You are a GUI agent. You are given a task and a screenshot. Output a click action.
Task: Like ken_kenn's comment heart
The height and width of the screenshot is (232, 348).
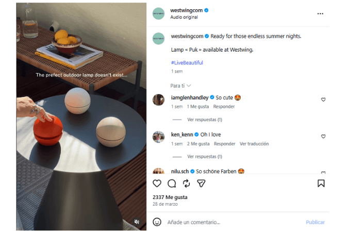323,137
